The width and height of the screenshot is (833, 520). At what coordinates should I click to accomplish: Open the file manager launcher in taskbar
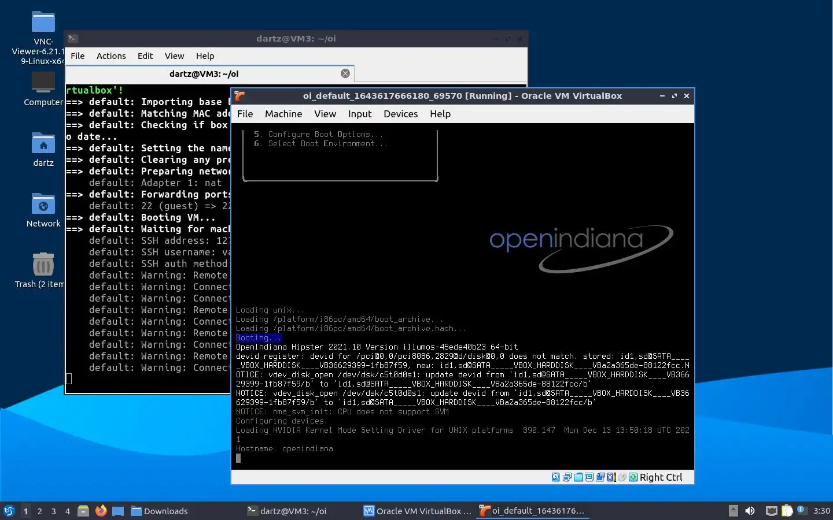coord(83,511)
